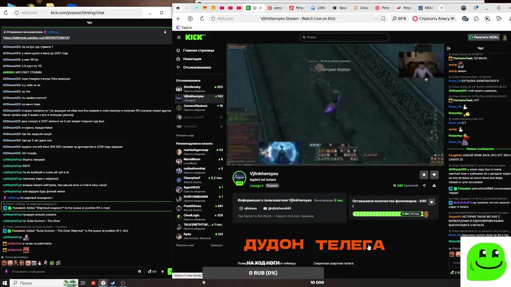
Task: Click the Lineage II category link
Action: coord(256,186)
